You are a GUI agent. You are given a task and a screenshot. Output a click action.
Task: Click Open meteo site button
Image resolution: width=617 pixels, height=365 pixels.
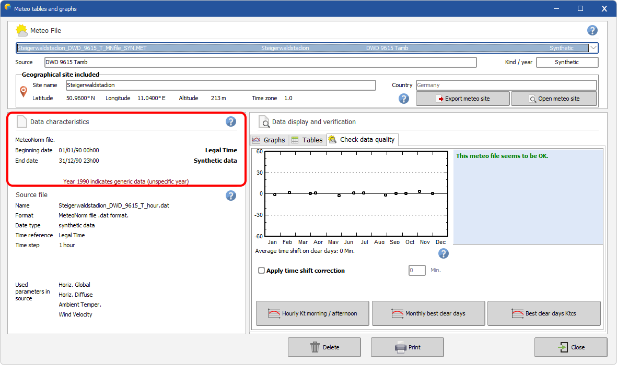(x=554, y=99)
